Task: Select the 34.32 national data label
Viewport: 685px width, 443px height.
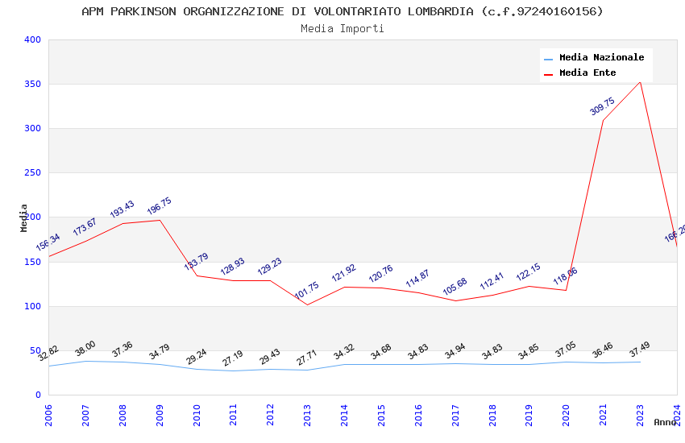Action: [x=344, y=352]
